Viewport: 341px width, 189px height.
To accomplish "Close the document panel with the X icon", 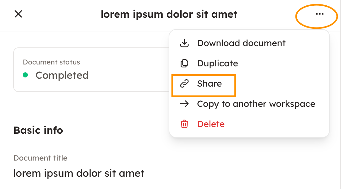I will [x=18, y=14].
